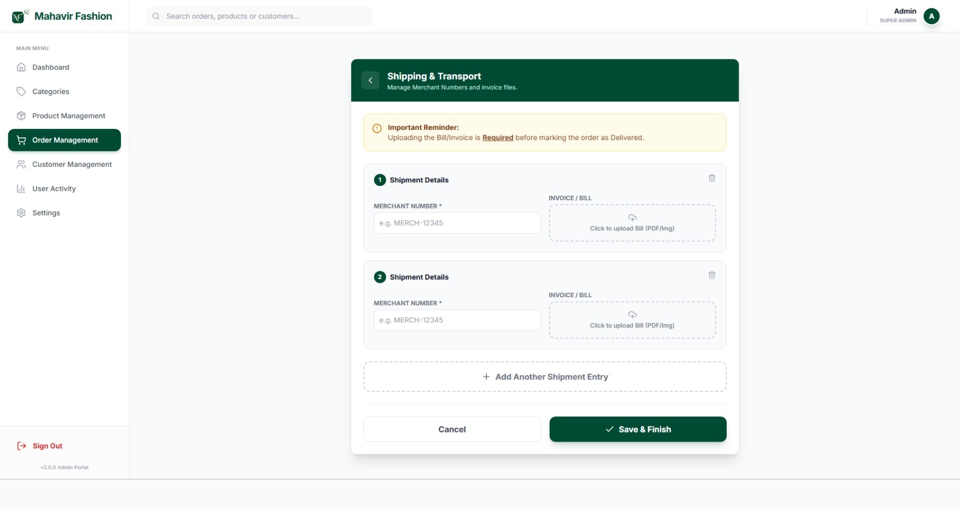Delete the first shipment entry
Image resolution: width=960 pixels, height=511 pixels.
pyautogui.click(x=712, y=179)
